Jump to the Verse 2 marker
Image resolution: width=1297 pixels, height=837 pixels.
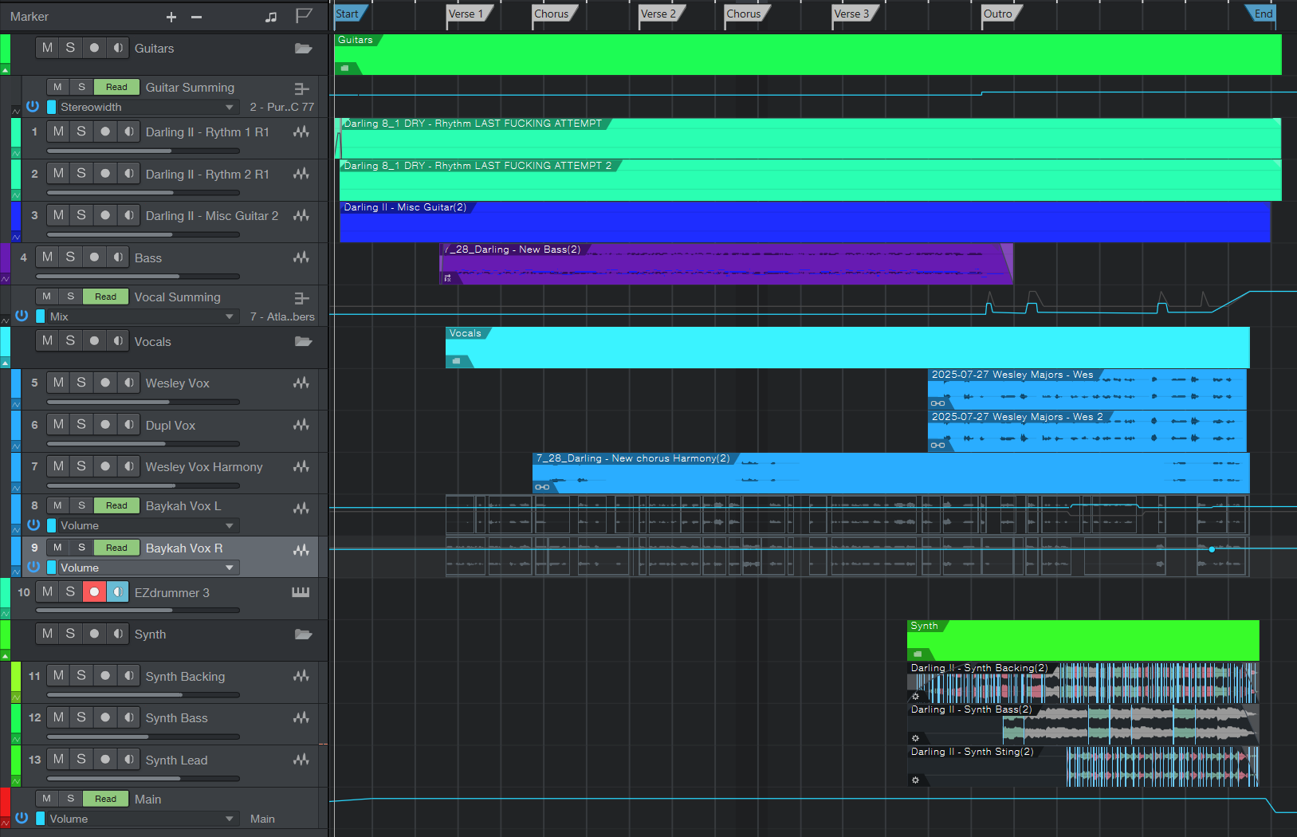[x=658, y=14]
